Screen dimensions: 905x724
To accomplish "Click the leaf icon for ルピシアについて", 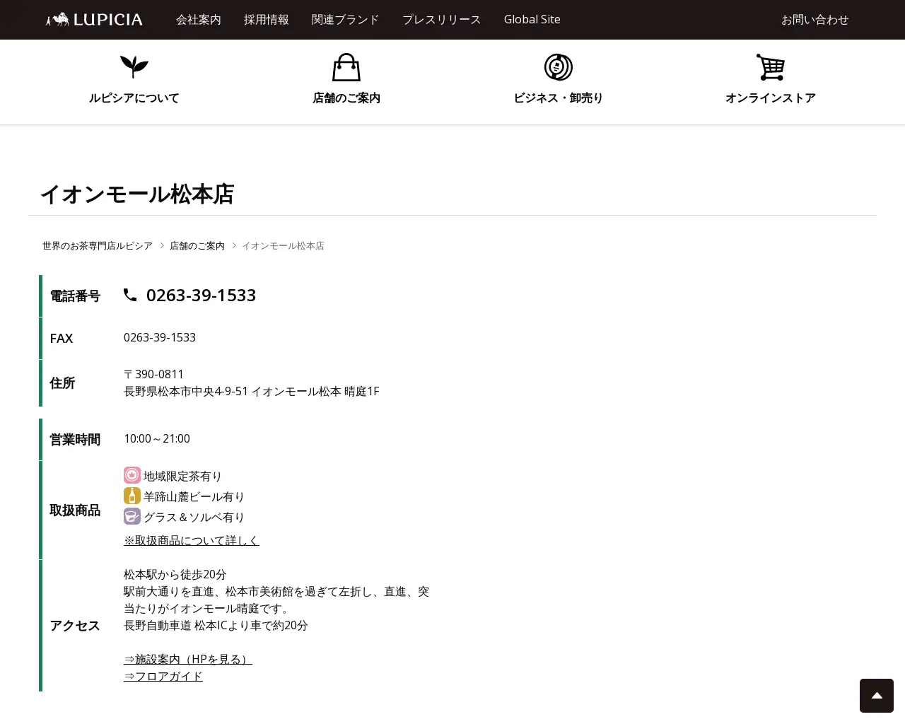I will click(x=134, y=67).
